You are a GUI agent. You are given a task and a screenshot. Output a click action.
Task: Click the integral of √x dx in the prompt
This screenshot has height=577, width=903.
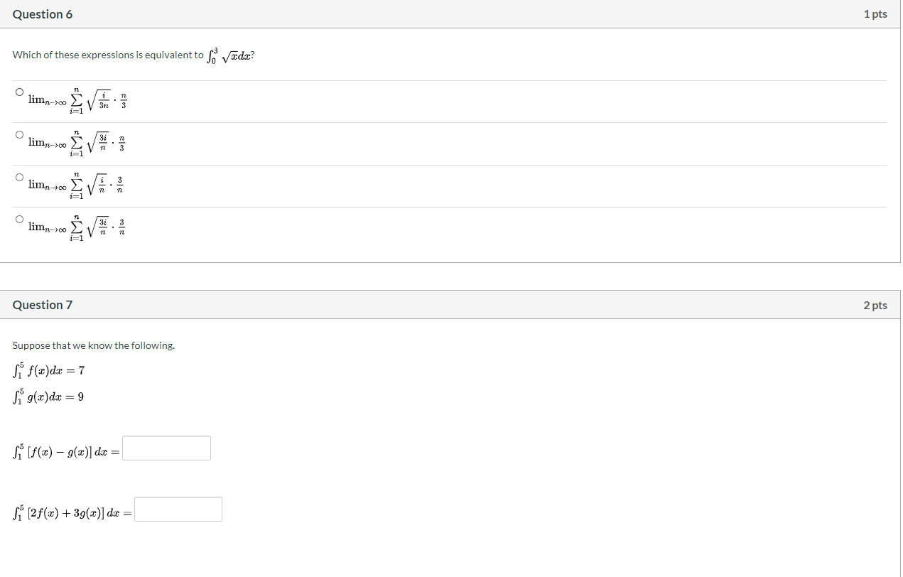(x=229, y=55)
